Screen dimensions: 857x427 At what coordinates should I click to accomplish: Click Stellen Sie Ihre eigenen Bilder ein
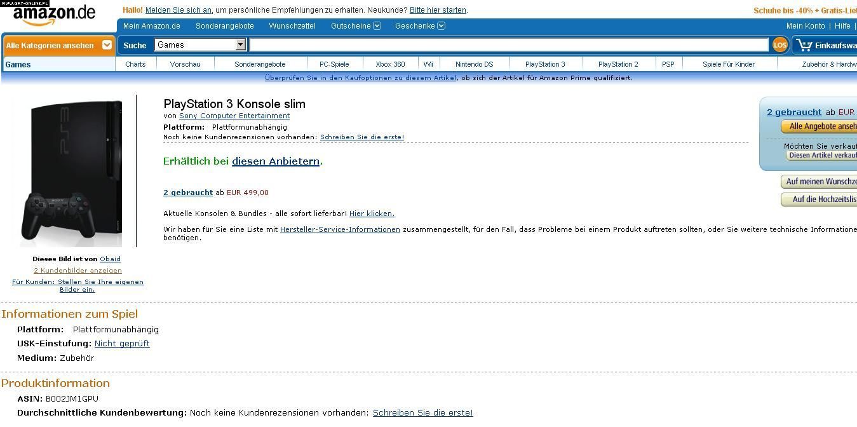[78, 286]
